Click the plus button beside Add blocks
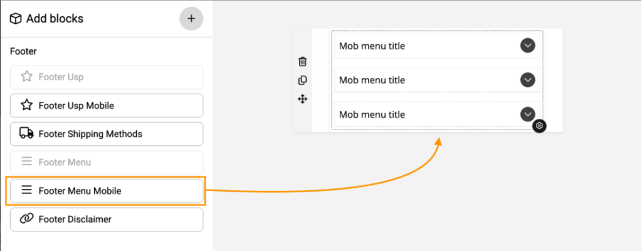 (x=191, y=19)
